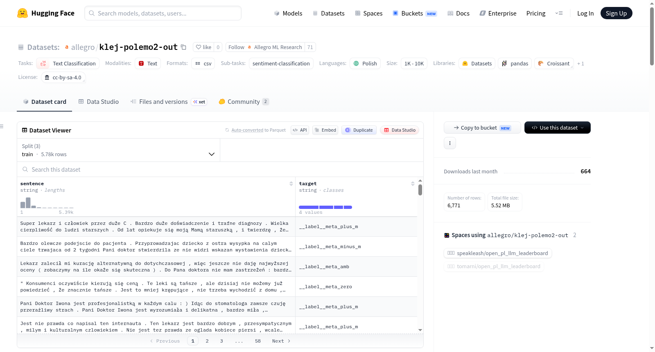The width and height of the screenshot is (655, 352).
Task: Show the extra libraries with +1
Action: [580, 63]
